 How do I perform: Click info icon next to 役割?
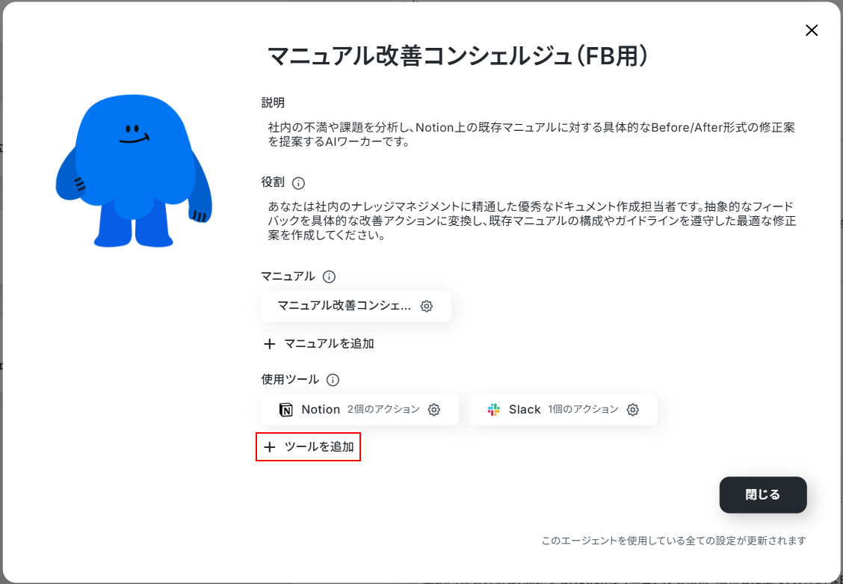tap(298, 183)
